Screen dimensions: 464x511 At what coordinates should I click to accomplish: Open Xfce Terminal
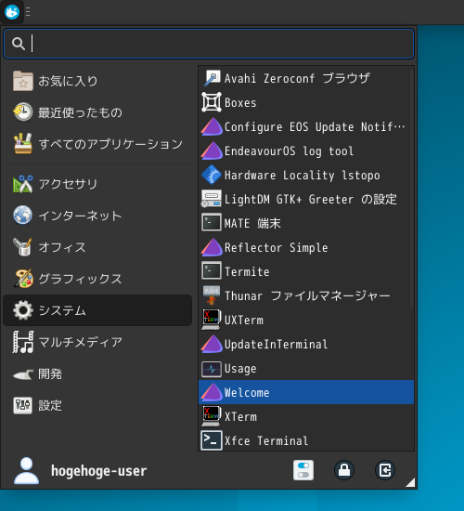306,440
